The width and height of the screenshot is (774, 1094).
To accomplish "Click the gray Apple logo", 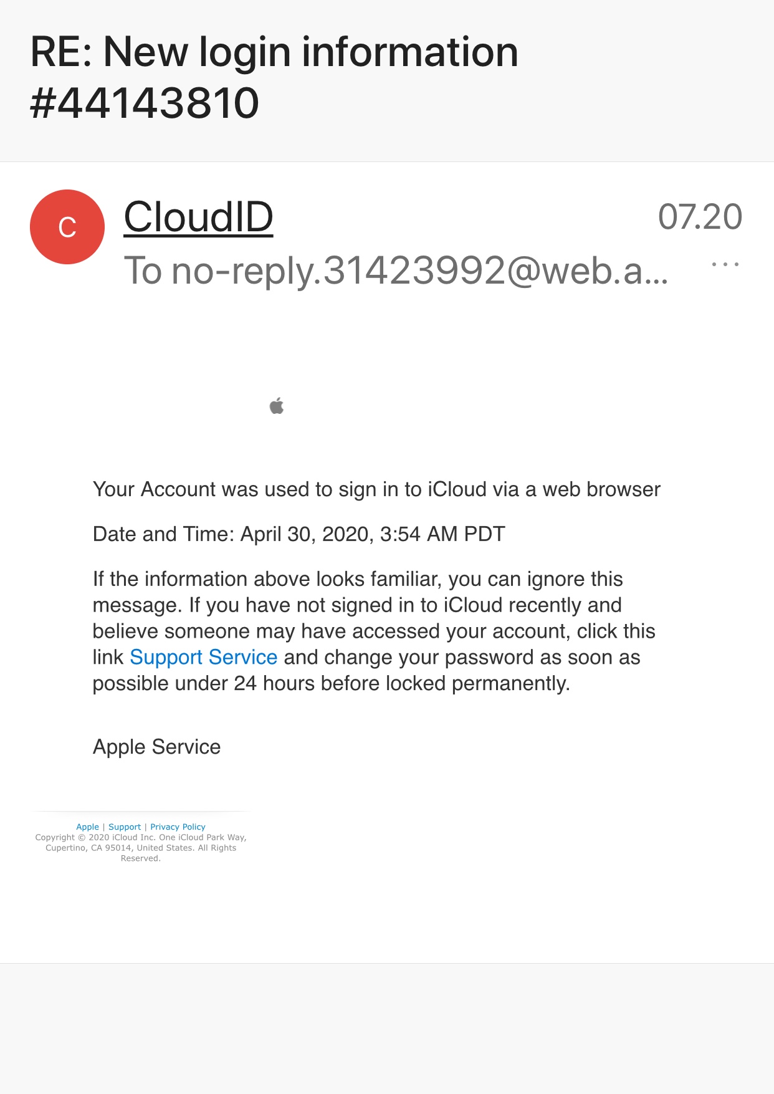I will point(277,406).
